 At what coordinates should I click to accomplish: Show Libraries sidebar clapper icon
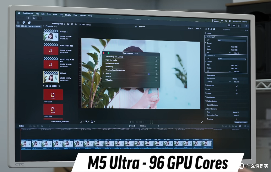(18, 23)
